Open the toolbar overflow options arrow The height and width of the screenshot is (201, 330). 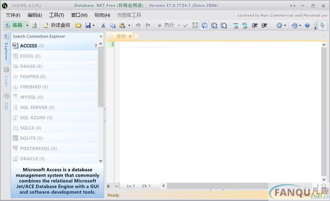(315, 28)
